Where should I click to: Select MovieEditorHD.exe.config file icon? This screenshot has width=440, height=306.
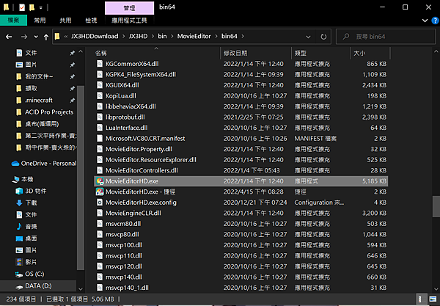100,203
